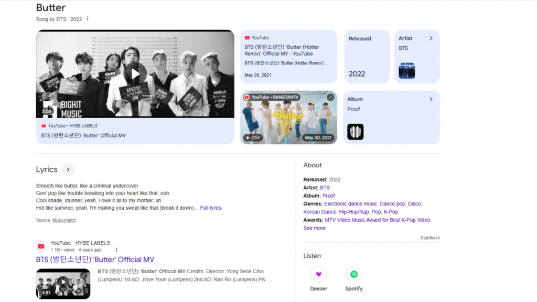Click See more in the About panel

(315, 228)
